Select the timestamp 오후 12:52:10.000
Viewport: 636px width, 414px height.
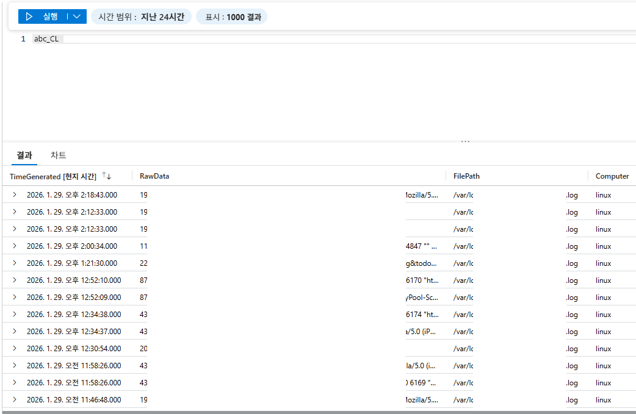(74, 280)
